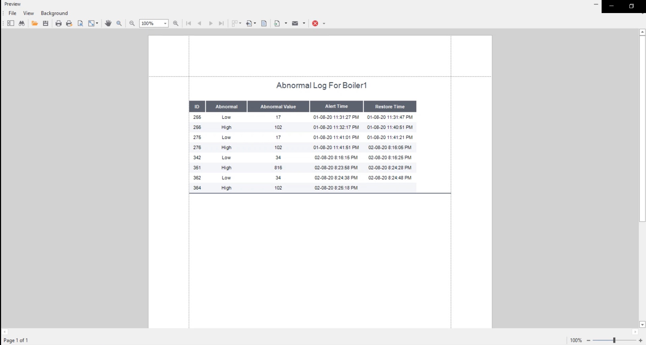Click the vertical scrollbar down arrow

tap(642, 325)
